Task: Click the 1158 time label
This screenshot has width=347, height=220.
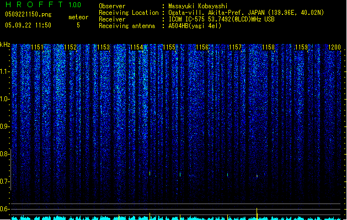Action: pyautogui.click(x=268, y=47)
